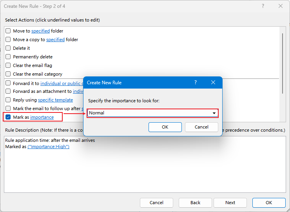
Task: Open the importance dropdown showing Normal
Action: [152, 113]
